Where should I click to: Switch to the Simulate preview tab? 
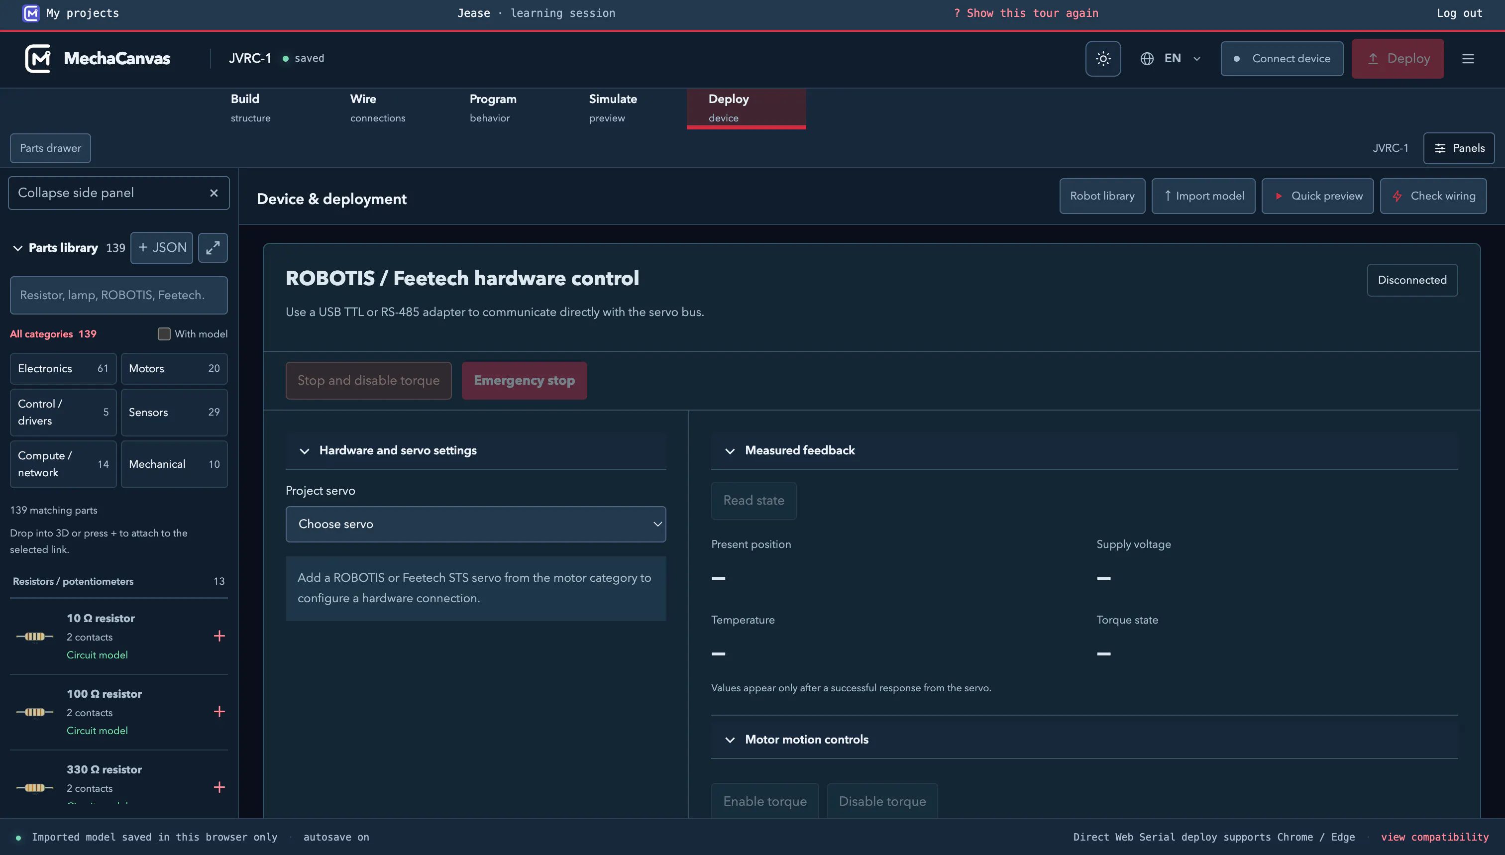627,108
